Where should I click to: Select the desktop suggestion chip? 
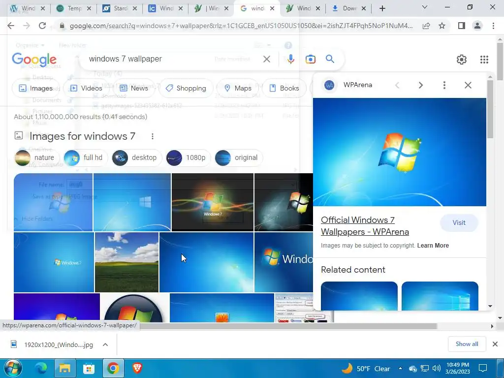point(137,158)
